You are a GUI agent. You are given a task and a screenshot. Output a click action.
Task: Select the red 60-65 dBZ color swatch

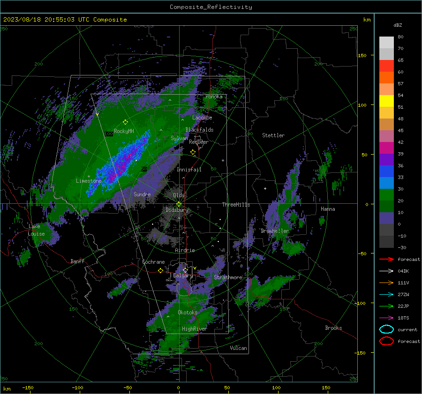386,66
